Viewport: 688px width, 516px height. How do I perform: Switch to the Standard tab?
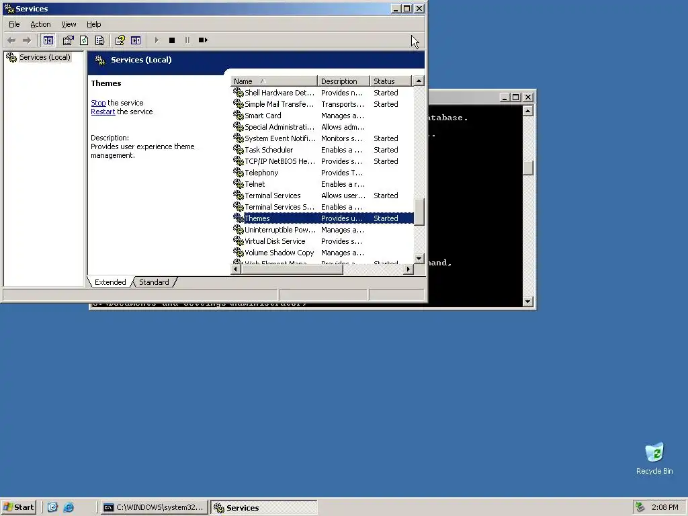point(154,282)
